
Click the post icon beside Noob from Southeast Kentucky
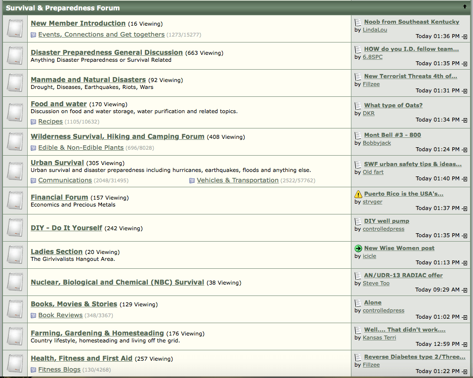(358, 22)
